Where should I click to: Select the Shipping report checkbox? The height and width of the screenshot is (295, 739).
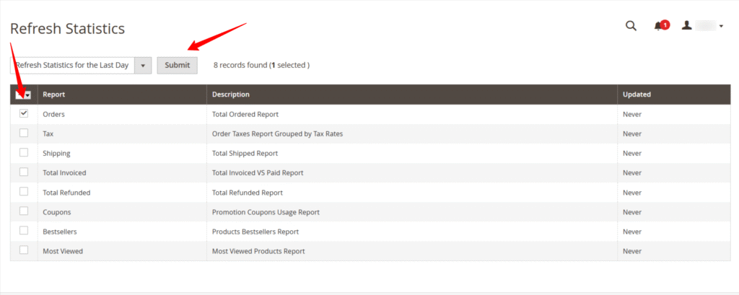coord(24,153)
